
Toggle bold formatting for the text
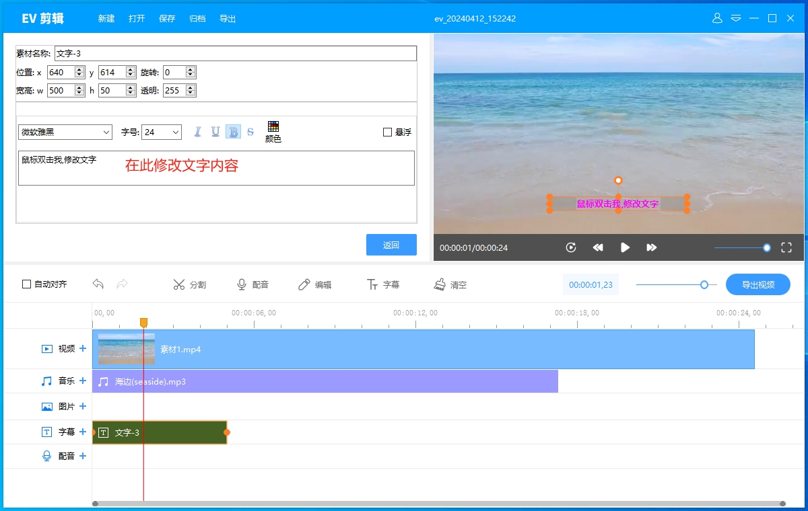232,131
